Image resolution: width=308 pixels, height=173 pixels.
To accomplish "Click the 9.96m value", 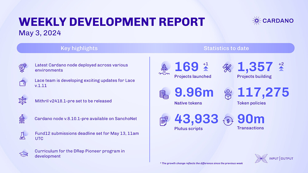I will tap(194, 92).
